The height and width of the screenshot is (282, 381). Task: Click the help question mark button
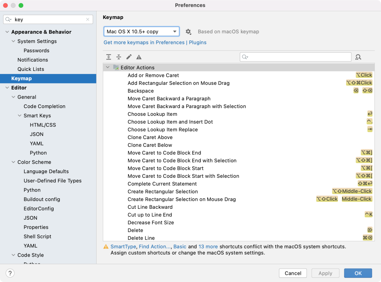10,273
